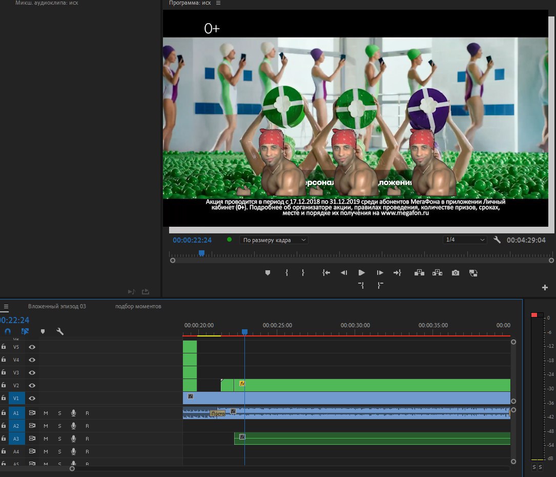Target the A1 track label
Screen dimensions: 556x477
point(16,413)
